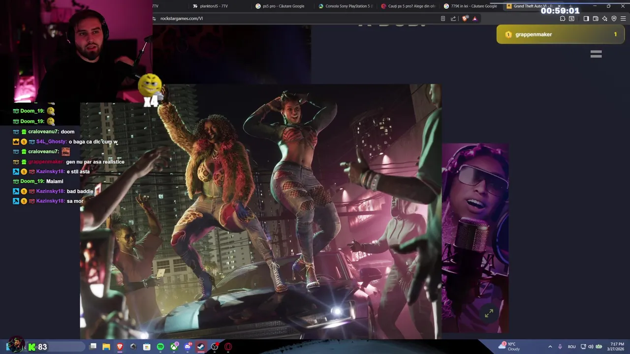Click the volume speaker tray icon
The image size is (630, 354).
pyautogui.click(x=591, y=347)
